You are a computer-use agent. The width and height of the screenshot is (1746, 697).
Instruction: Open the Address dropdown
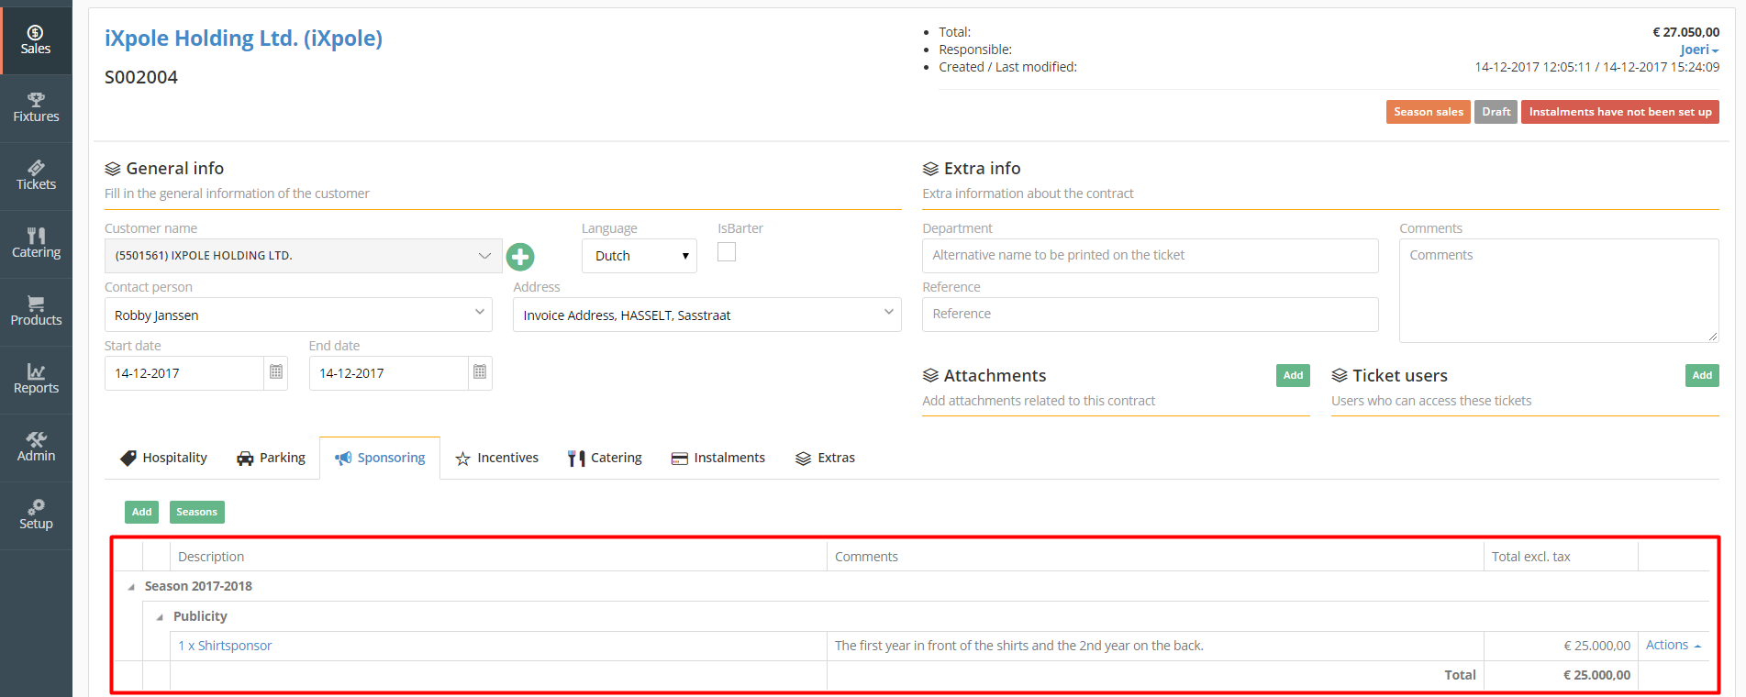707,315
